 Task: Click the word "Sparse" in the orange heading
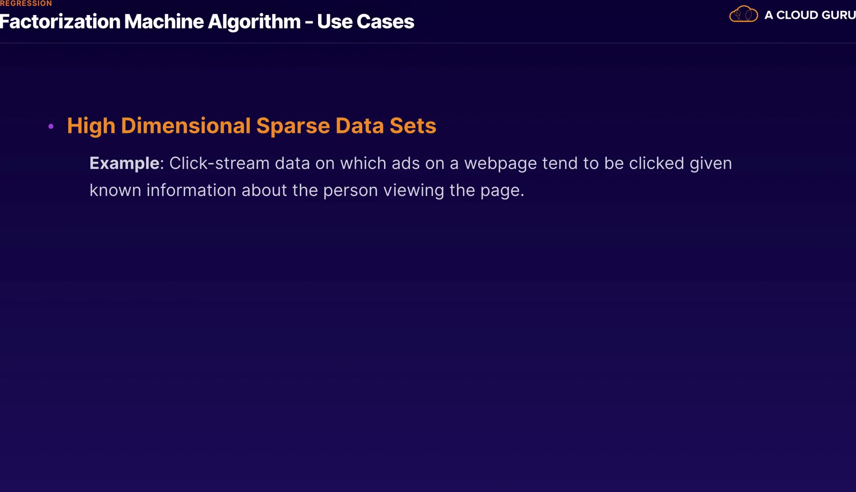coord(293,126)
